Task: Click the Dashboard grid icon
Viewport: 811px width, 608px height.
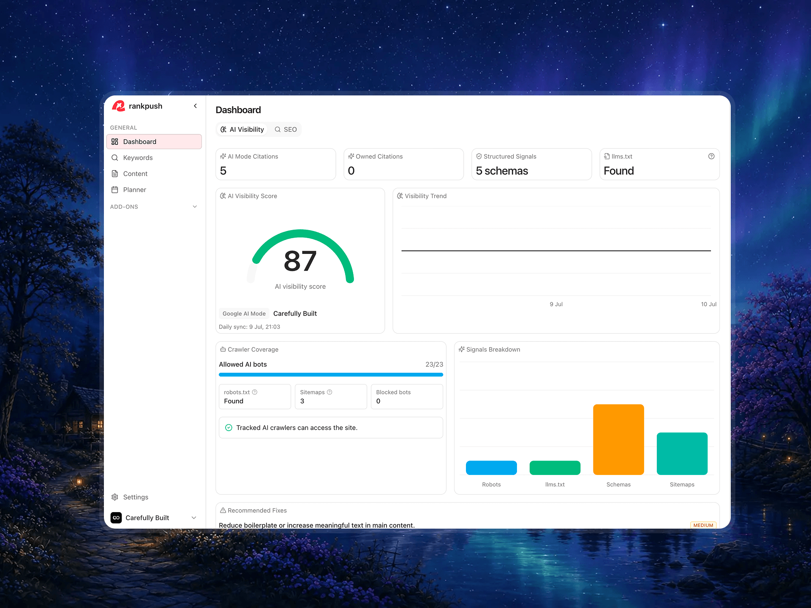Action: point(114,141)
